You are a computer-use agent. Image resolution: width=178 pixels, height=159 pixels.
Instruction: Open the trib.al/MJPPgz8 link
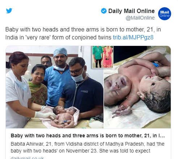[133, 37]
